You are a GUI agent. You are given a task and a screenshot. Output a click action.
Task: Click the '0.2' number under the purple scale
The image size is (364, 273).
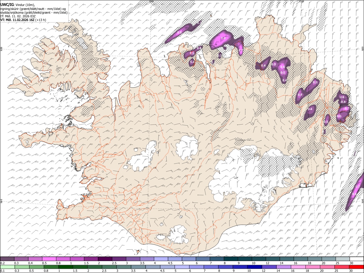2,263
